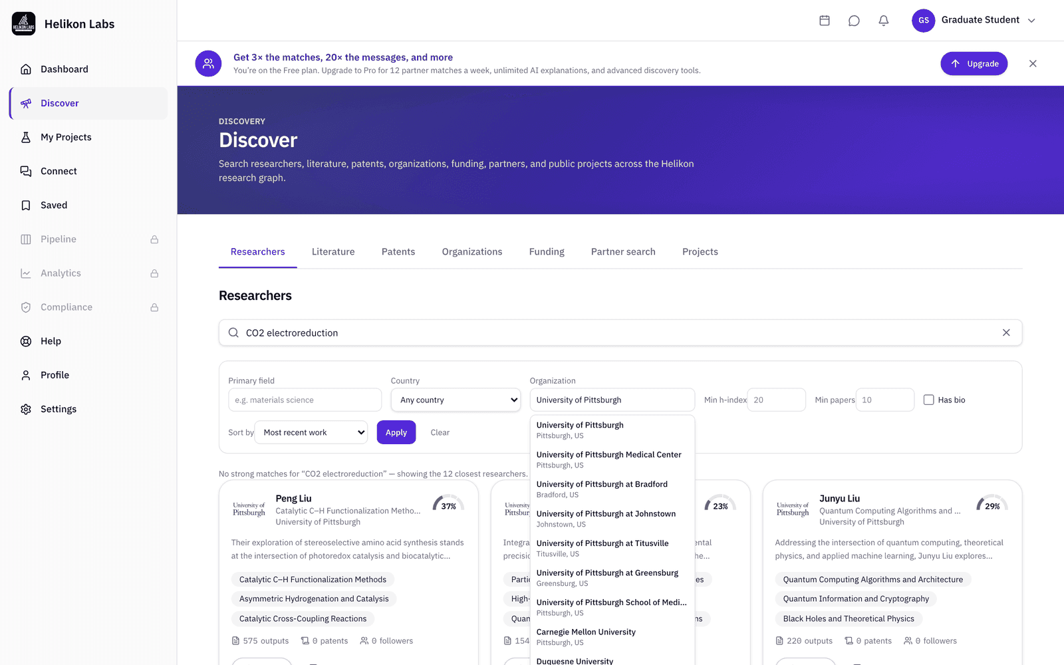Click the lock icon next to Pipeline

[154, 239]
